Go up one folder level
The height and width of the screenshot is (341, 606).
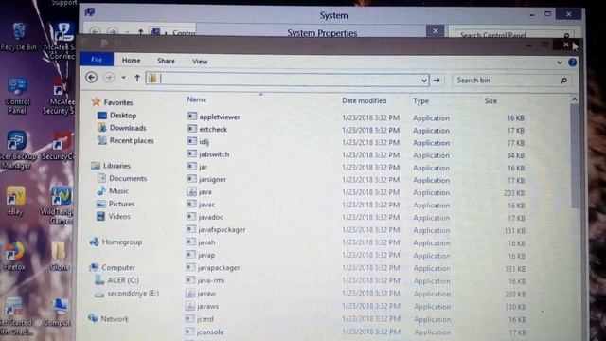[136, 78]
